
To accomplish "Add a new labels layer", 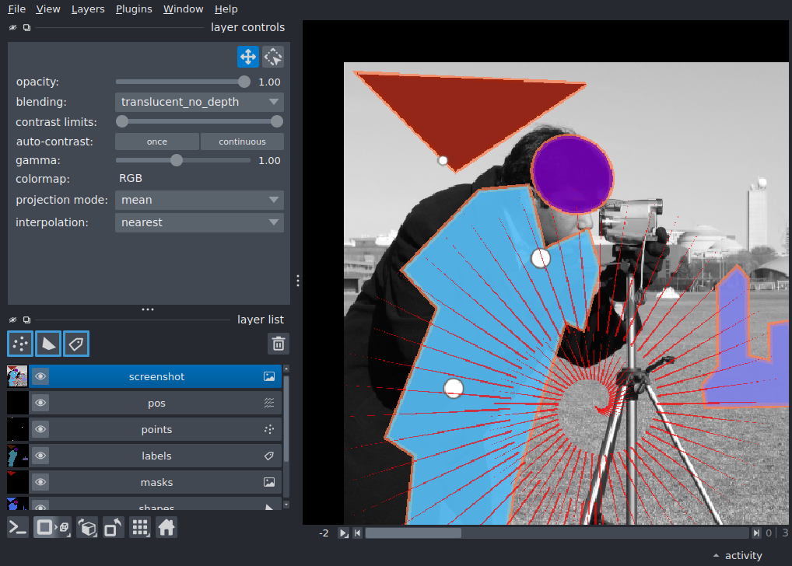I will [76, 344].
